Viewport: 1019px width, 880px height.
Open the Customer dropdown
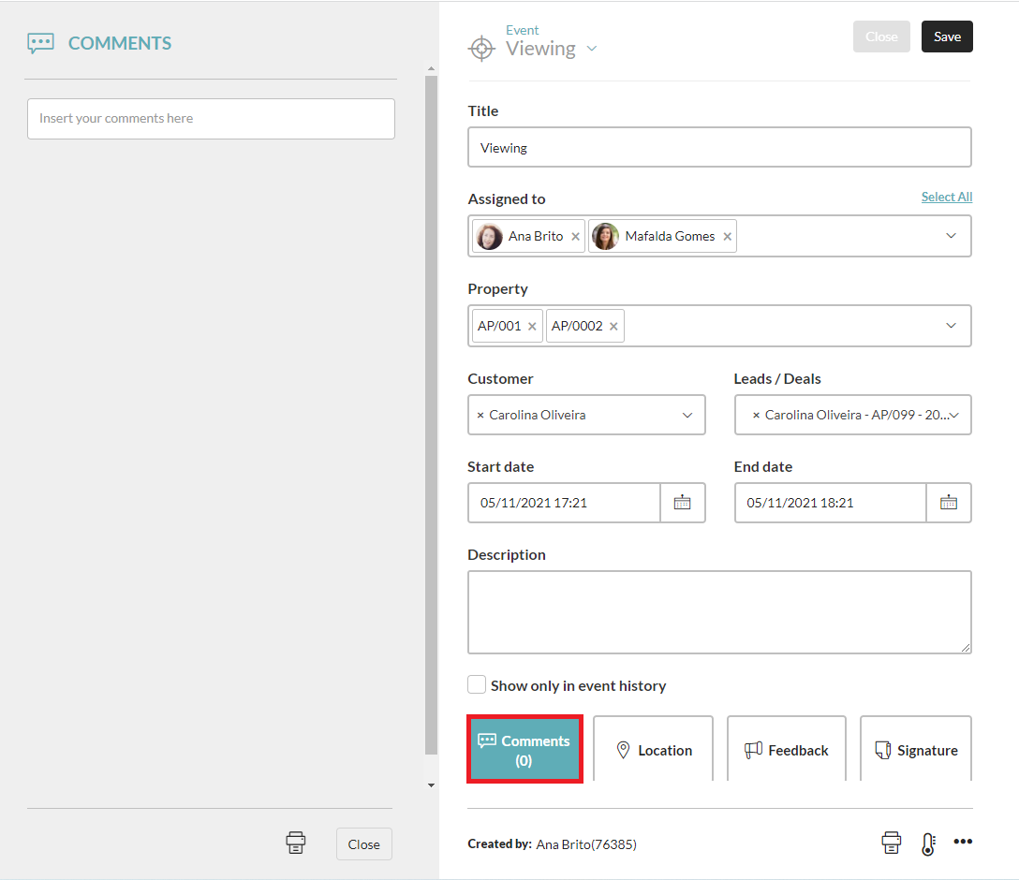pos(687,415)
